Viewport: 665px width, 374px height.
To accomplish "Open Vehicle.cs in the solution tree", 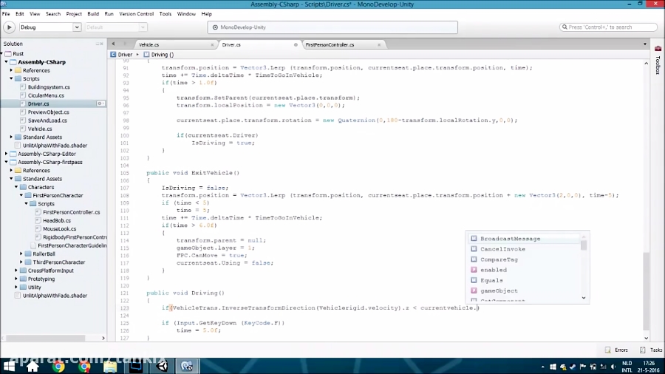I will click(40, 129).
